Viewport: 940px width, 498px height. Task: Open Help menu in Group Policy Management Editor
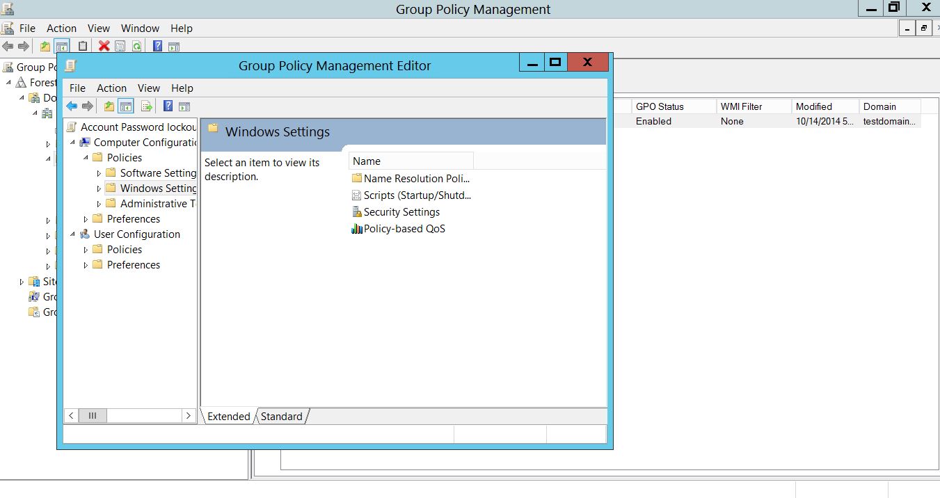coord(182,88)
